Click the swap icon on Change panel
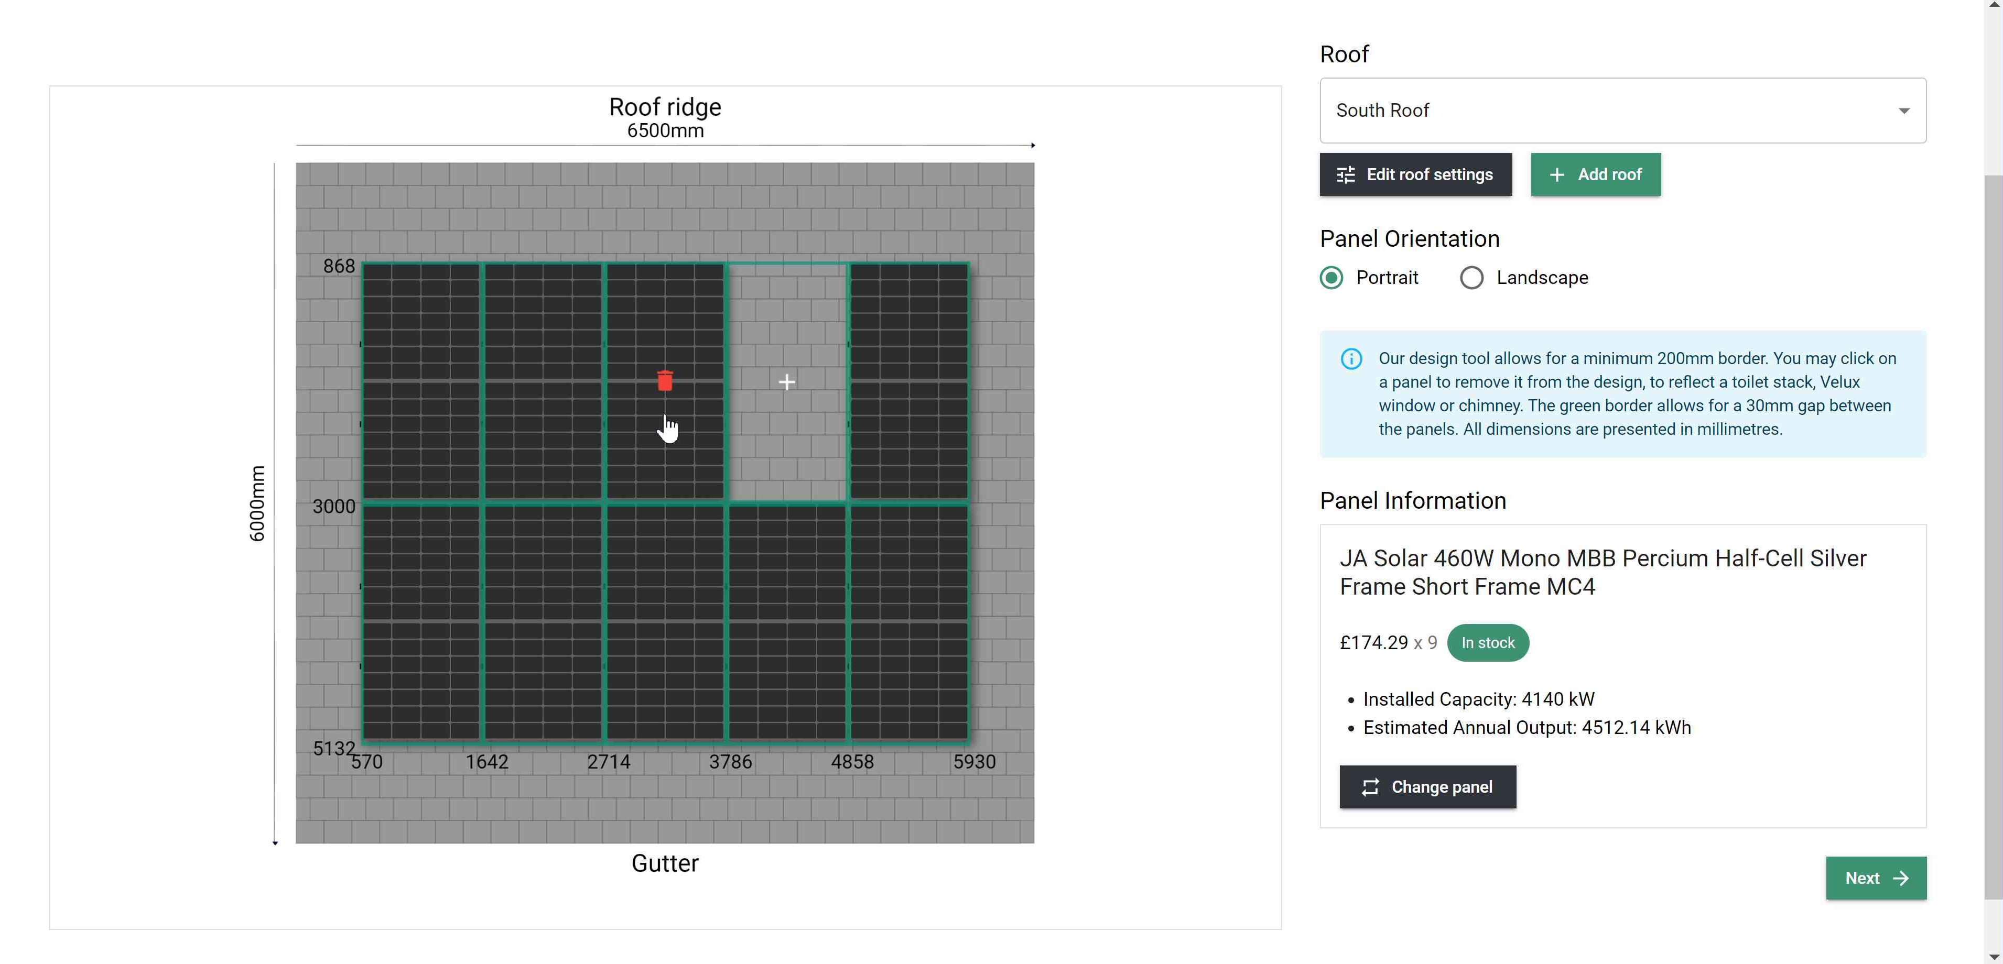The height and width of the screenshot is (964, 2003). coord(1370,787)
